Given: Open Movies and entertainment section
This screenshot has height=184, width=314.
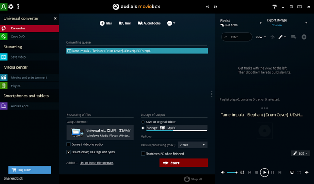Looking at the screenshot, I should point(30,77).
